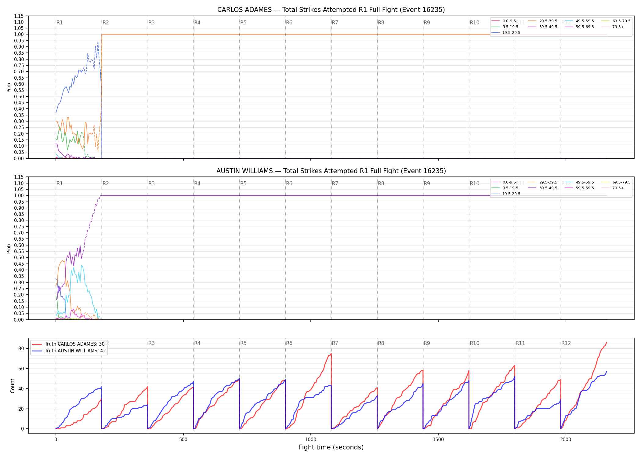The height and width of the screenshot is (458, 641).
Task: Click R2 round marker in Adames chart
Action: 106,23
